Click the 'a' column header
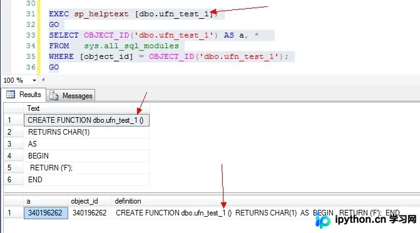The height and width of the screenshot is (233, 420). click(x=46, y=201)
